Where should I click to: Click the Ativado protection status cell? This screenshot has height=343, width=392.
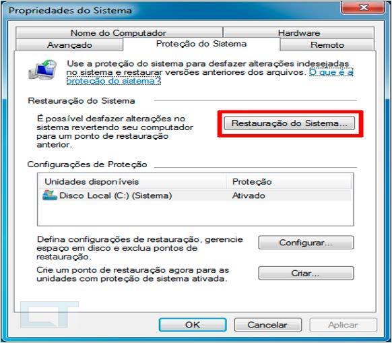point(249,195)
